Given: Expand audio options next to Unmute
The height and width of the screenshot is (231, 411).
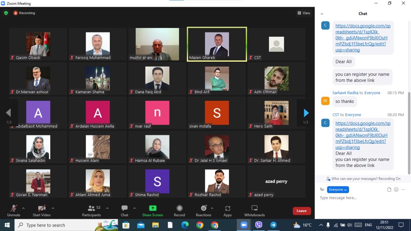Looking at the screenshot, I should click(x=23, y=208).
